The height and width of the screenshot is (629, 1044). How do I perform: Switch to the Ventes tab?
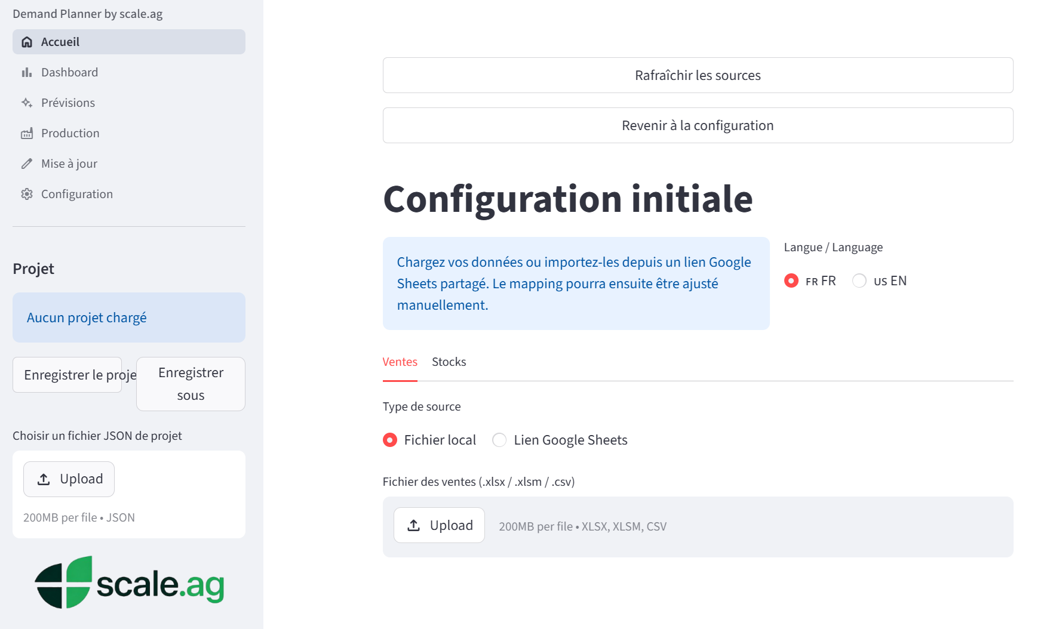[400, 362]
